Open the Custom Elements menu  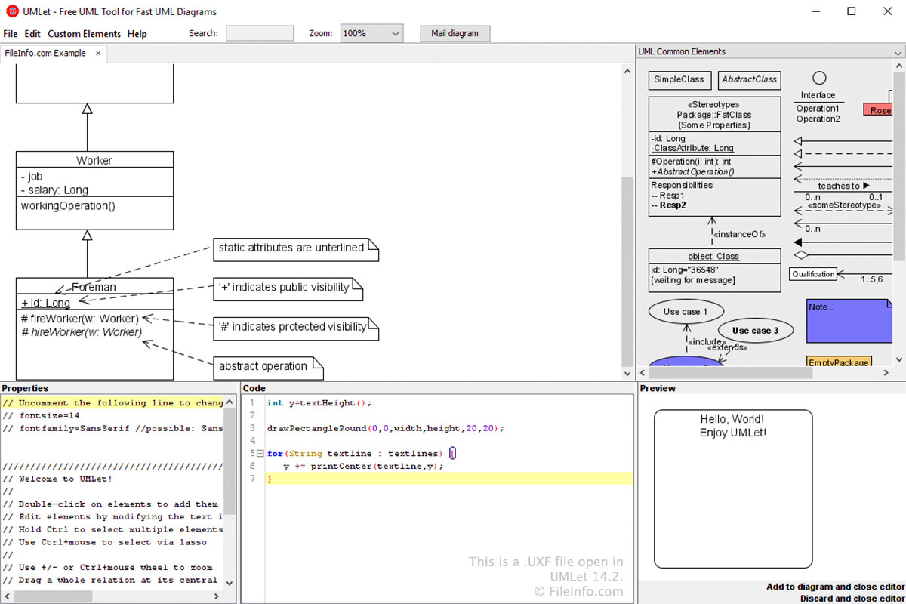(84, 34)
